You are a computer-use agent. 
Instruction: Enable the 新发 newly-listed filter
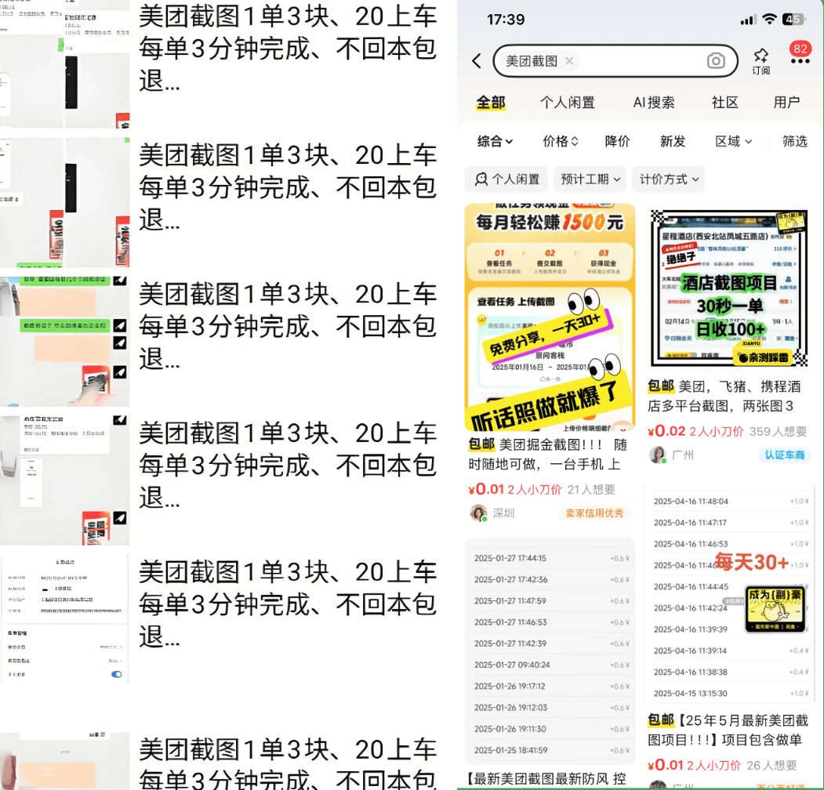coord(672,141)
